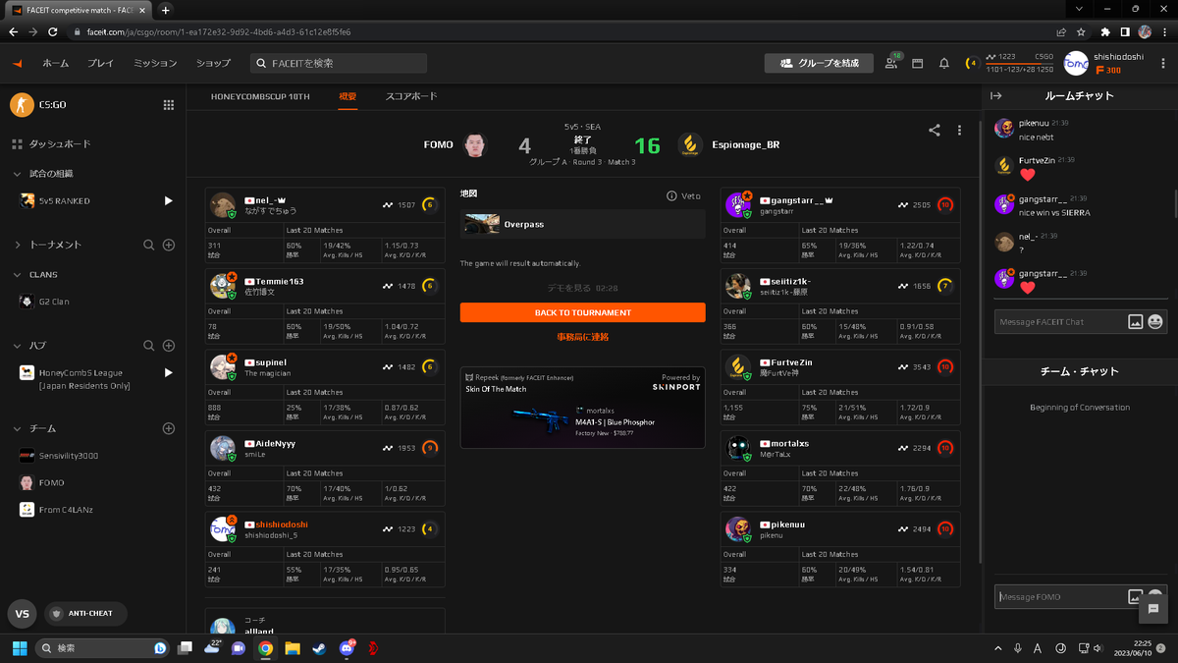
Task: Share the match with the share icon
Action: pyautogui.click(x=935, y=130)
